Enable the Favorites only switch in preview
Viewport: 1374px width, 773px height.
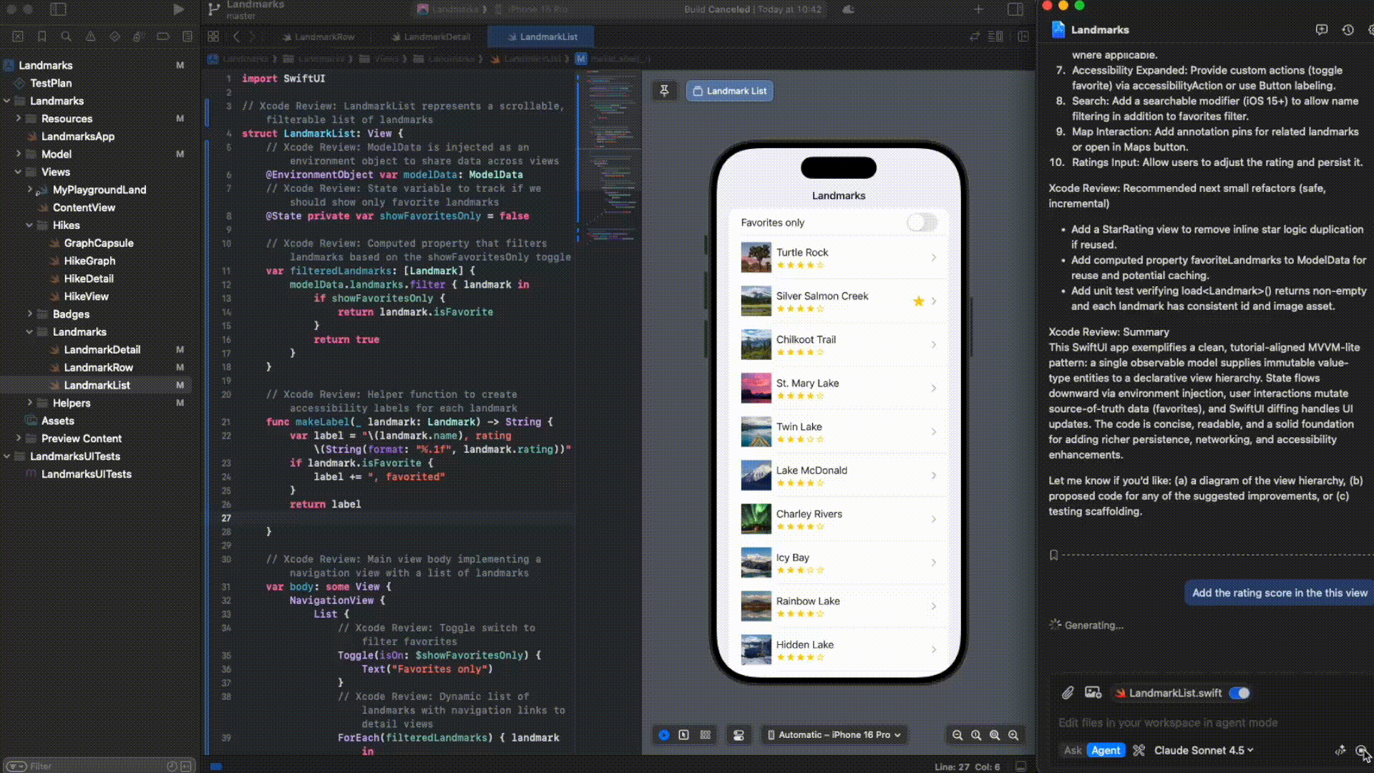coord(923,223)
